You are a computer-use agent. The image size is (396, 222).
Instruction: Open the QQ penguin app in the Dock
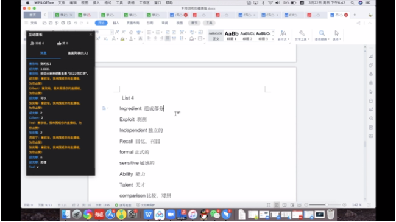(203, 215)
